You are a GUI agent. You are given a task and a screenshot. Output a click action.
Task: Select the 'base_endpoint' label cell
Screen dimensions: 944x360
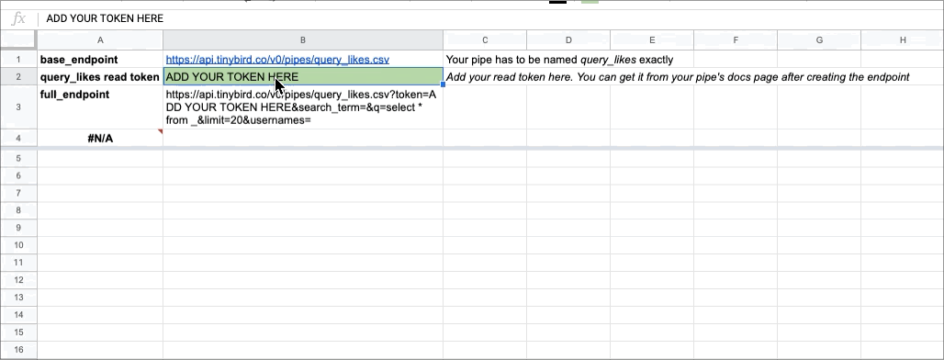[100, 60]
